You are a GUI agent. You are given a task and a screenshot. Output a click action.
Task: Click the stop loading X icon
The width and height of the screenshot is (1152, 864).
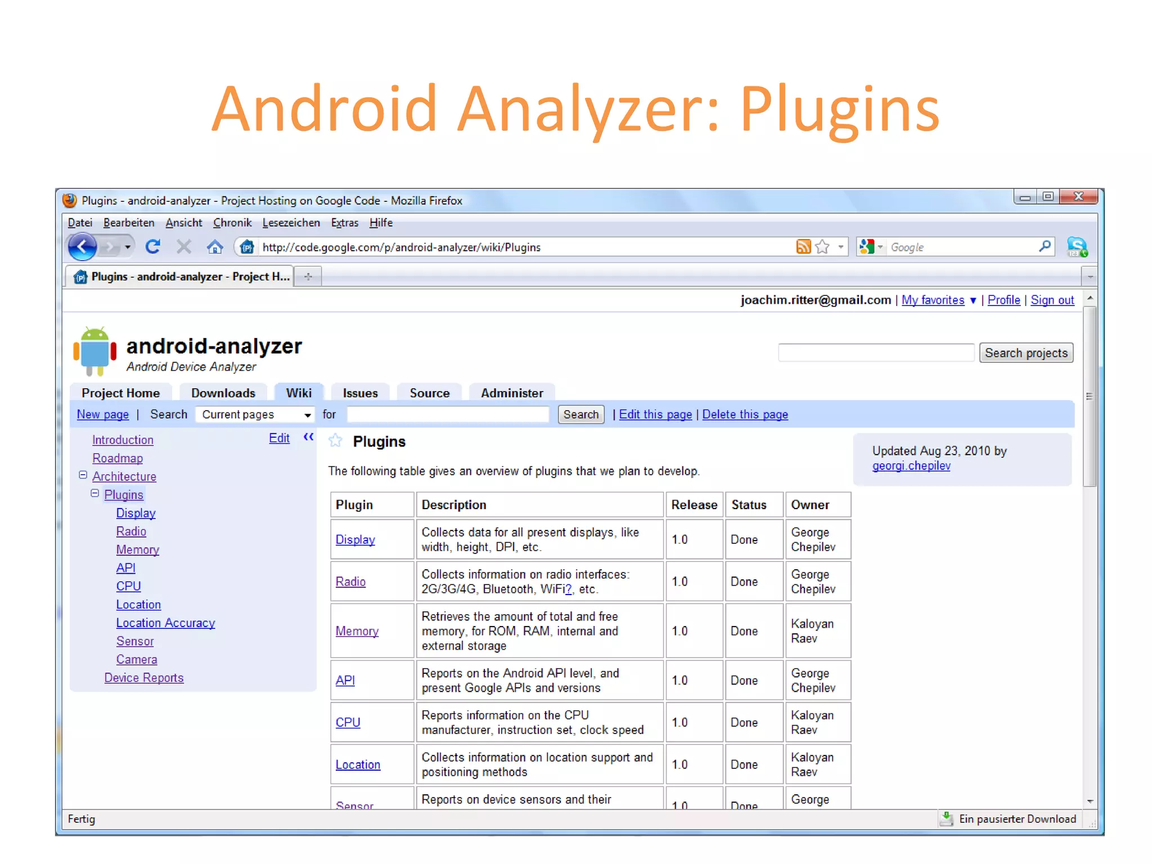[183, 246]
